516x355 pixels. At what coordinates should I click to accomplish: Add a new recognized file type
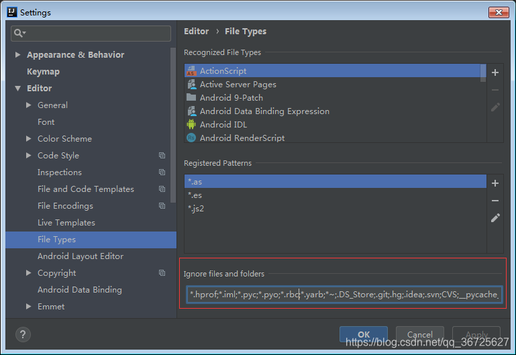(x=495, y=72)
